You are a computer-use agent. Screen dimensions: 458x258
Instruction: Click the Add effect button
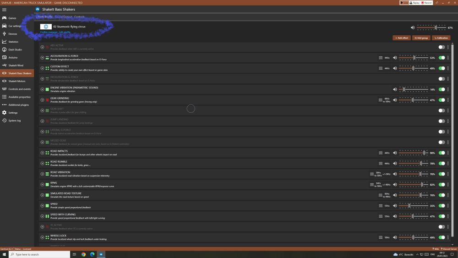point(402,38)
